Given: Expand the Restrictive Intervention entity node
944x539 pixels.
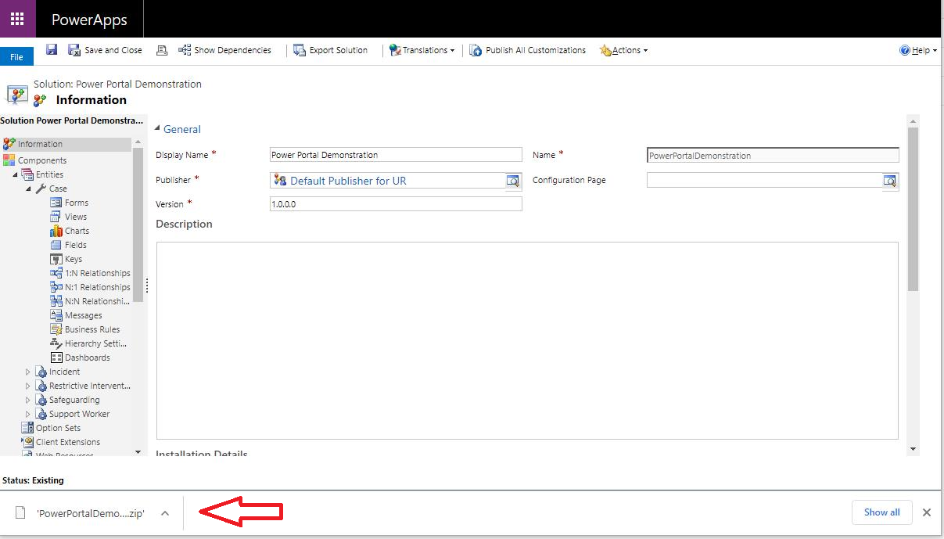Looking at the screenshot, I should click(28, 386).
